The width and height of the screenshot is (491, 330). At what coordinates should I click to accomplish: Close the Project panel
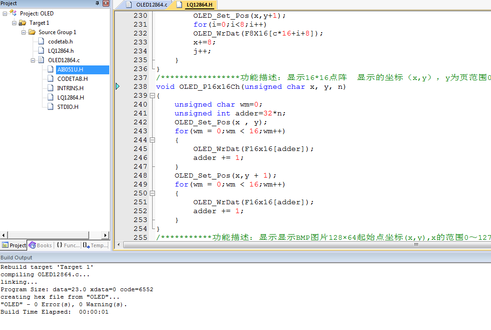pyautogui.click(x=106, y=3)
